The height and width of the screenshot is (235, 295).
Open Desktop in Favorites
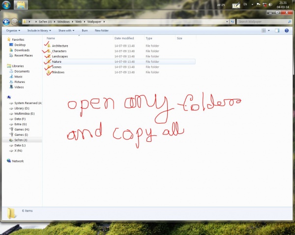[20, 45]
